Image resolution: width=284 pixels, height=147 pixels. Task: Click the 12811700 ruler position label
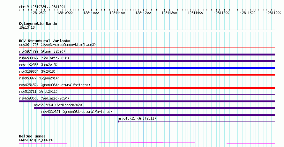273,13
